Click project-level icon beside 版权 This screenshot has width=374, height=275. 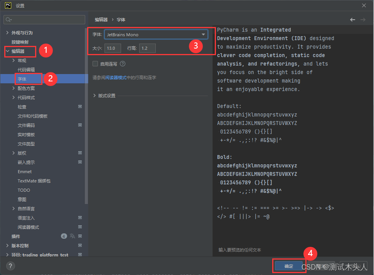point(80,153)
